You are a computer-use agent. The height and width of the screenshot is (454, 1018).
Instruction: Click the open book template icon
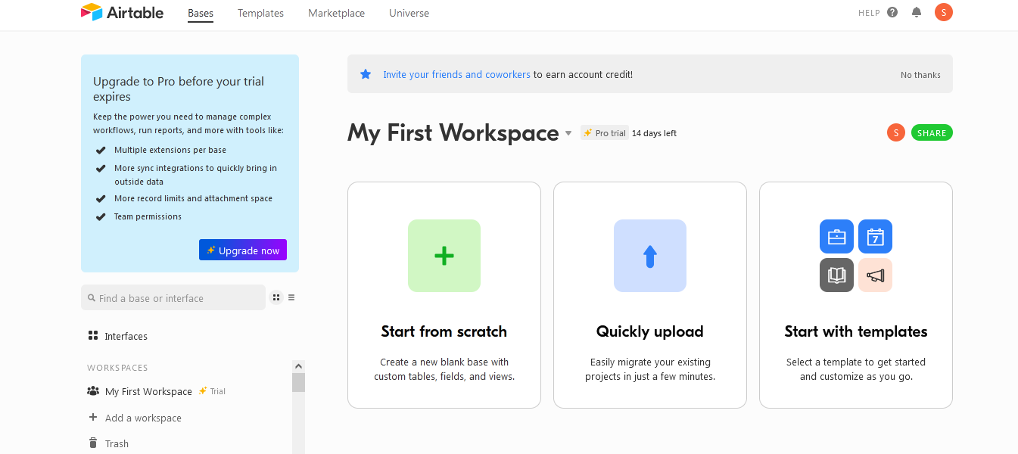click(836, 275)
